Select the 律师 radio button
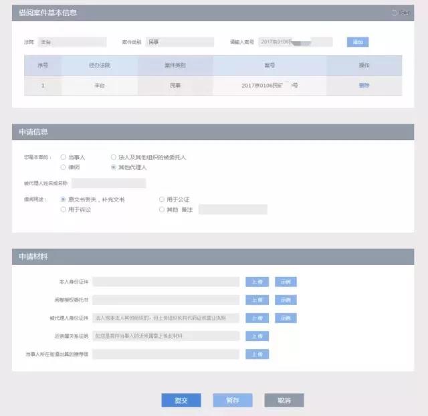The width and height of the screenshot is (428, 416). 63,167
